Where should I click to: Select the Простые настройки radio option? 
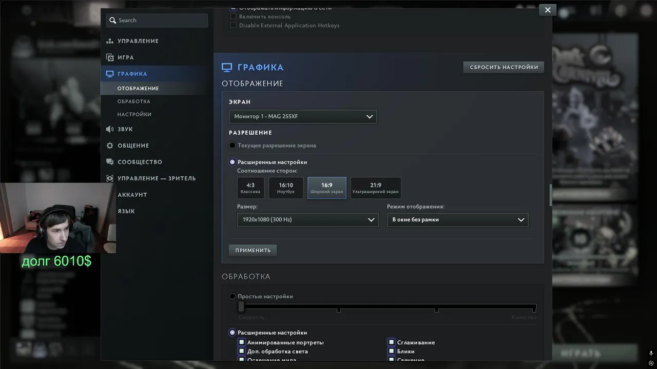pos(233,296)
